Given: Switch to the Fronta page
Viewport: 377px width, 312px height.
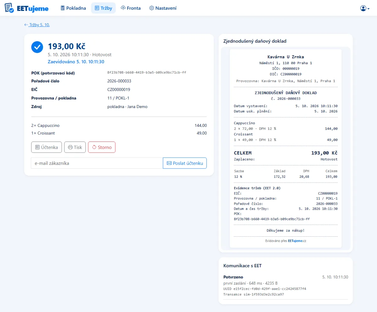Looking at the screenshot, I should [x=131, y=8].
